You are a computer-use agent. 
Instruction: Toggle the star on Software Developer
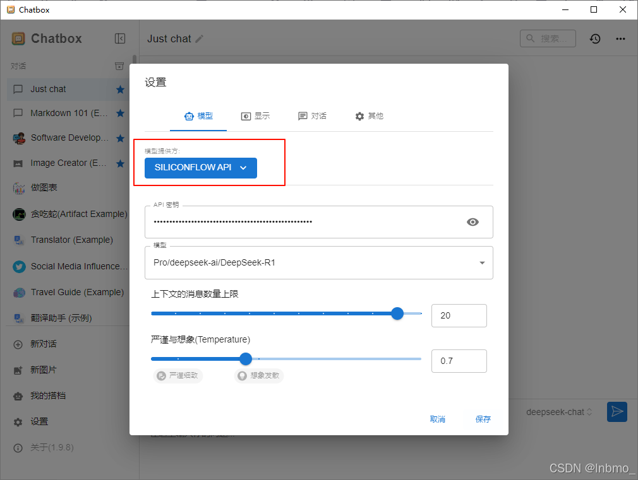[120, 138]
